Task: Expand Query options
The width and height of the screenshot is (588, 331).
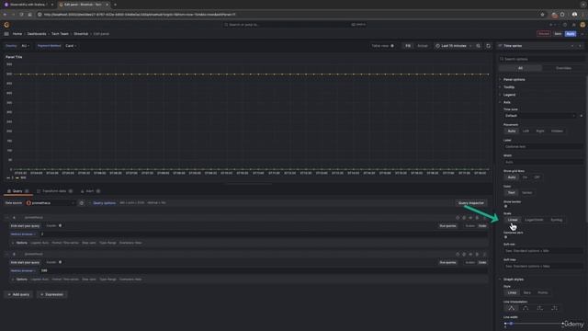Action: tap(104, 203)
